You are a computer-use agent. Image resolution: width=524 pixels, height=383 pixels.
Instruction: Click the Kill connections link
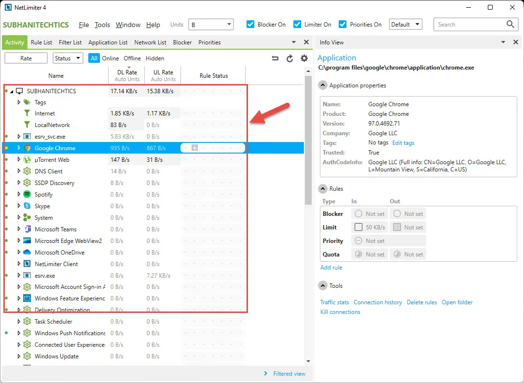[340, 312]
